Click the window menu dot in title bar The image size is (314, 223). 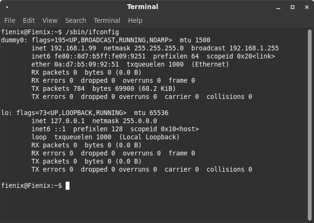7,7
